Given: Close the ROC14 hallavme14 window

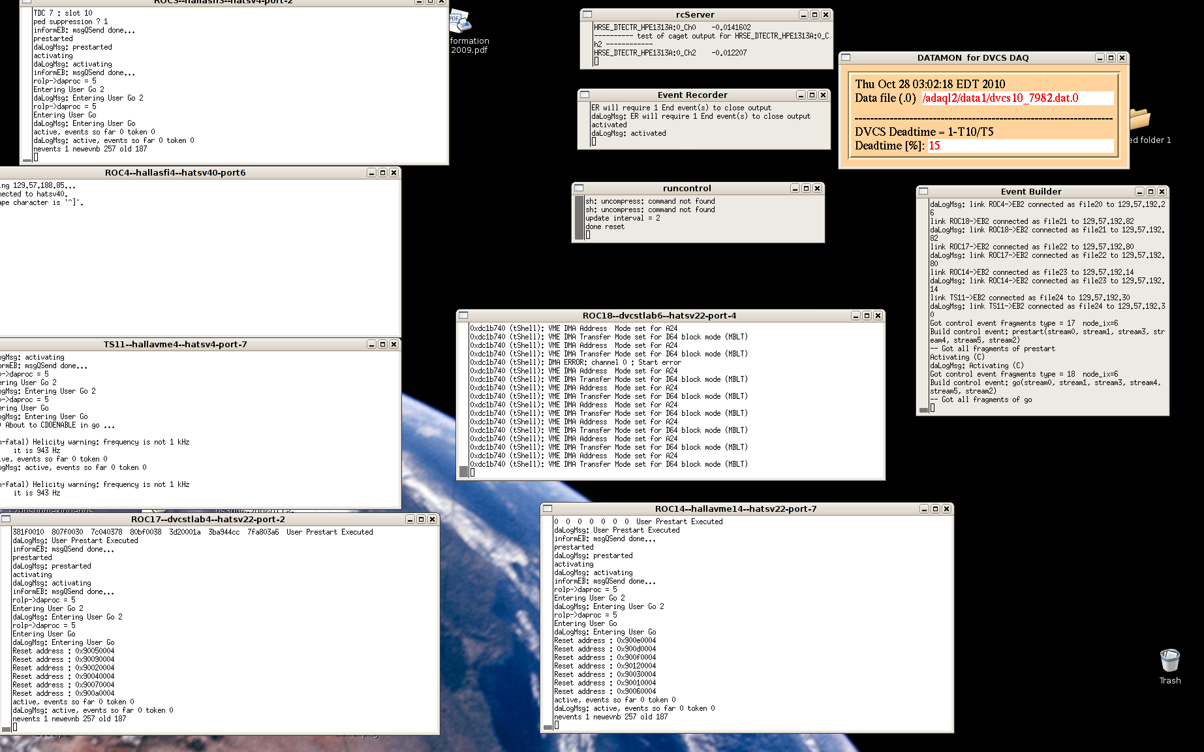Looking at the screenshot, I should click(946, 509).
